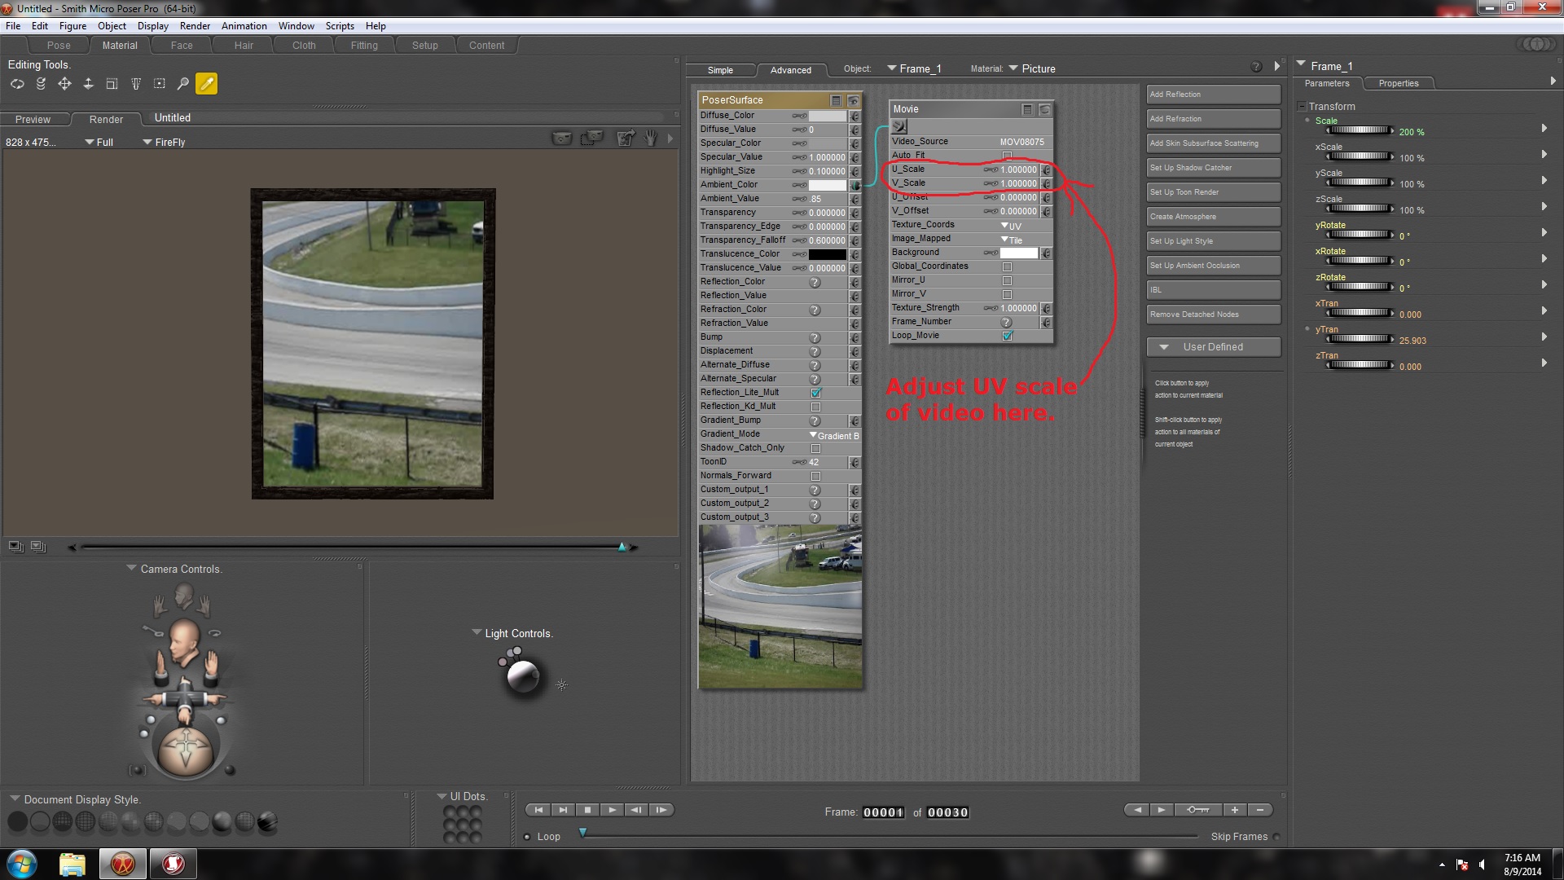
Task: Select the Taper editing tool
Action: pyautogui.click(x=136, y=84)
